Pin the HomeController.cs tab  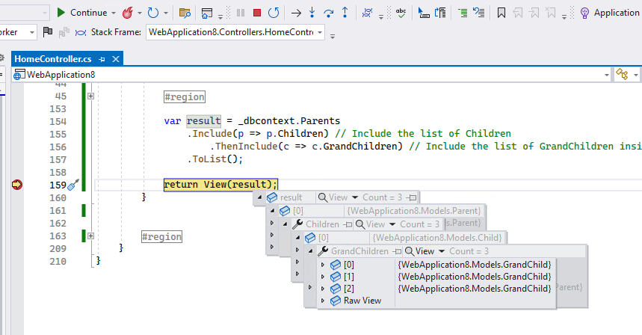click(x=102, y=59)
